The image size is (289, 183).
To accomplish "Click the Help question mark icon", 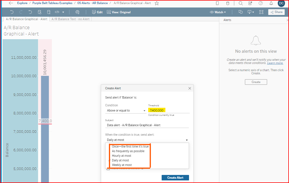I will pos(260,3).
